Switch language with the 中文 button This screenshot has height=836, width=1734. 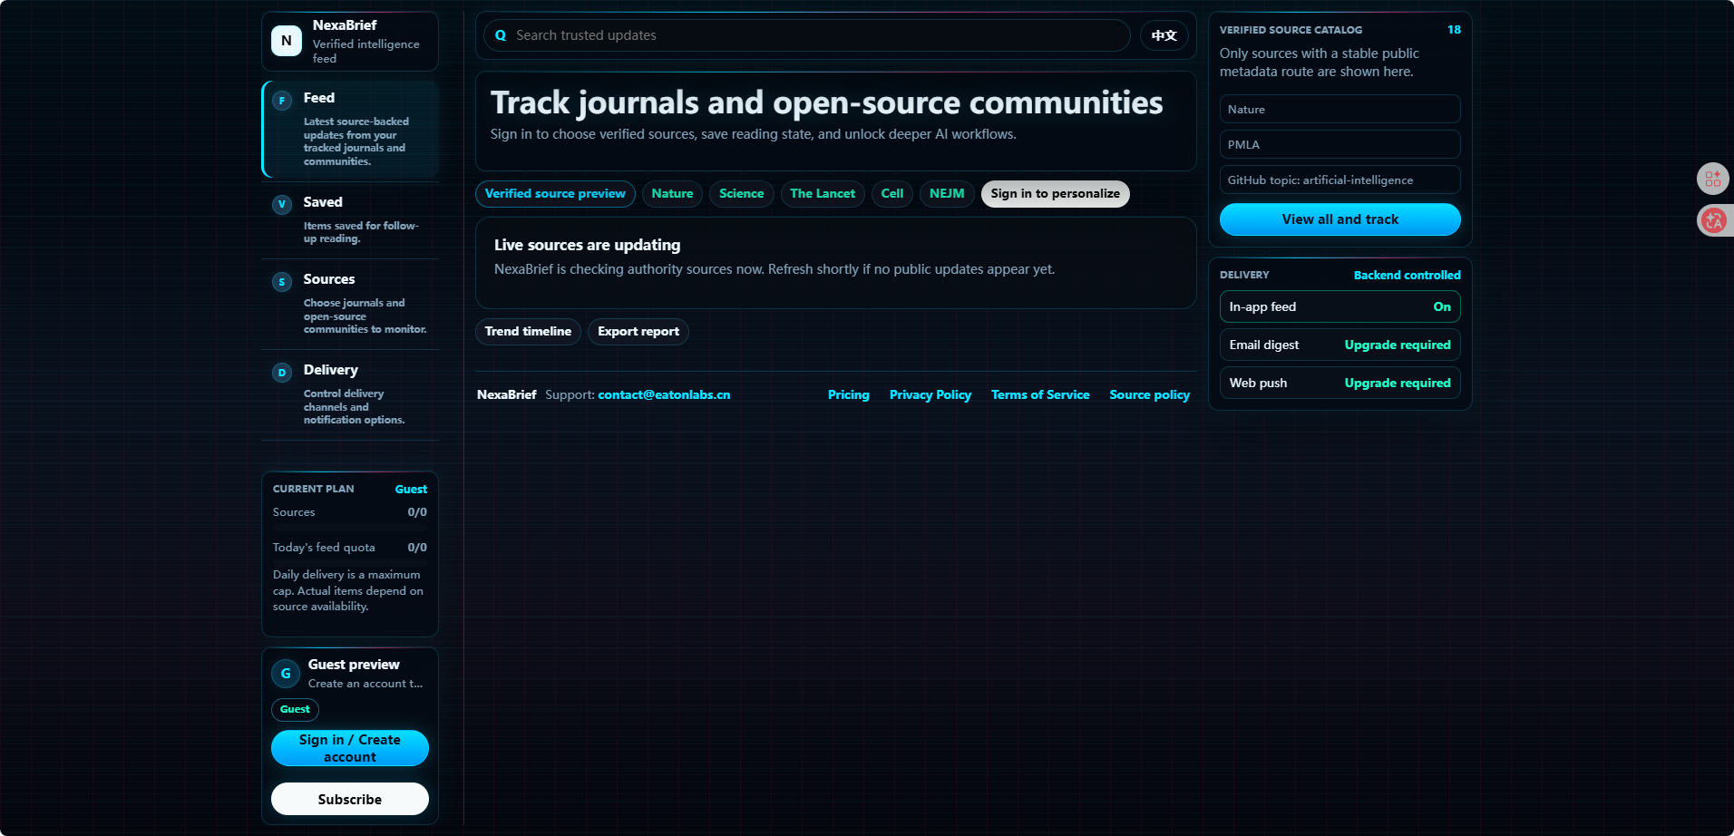click(x=1164, y=35)
